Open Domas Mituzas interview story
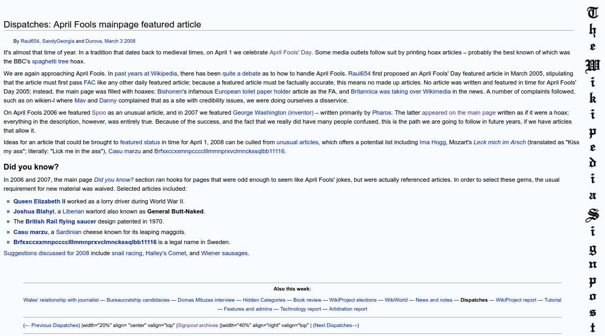The width and height of the screenshot is (605, 336). tap(206, 300)
